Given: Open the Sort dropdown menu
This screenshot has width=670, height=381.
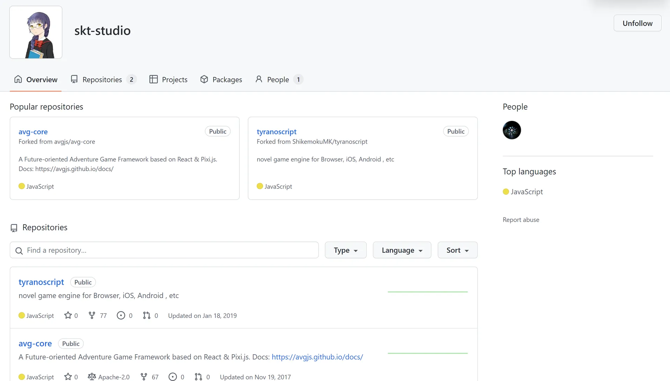Looking at the screenshot, I should tap(457, 250).
